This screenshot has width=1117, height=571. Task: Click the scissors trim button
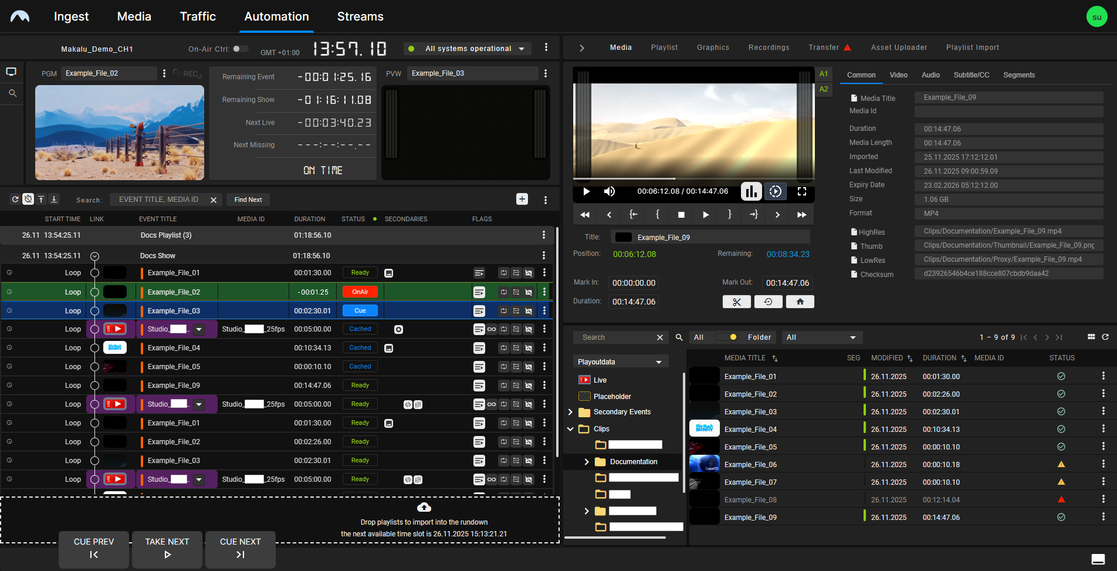[x=737, y=302]
